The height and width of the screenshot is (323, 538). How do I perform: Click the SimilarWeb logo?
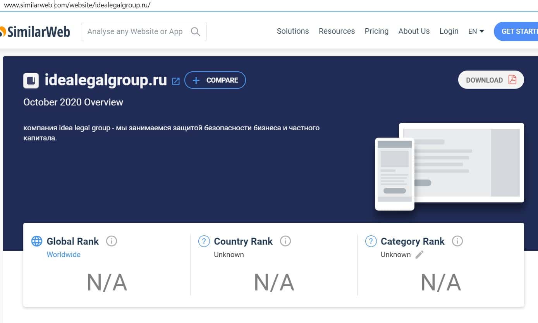click(35, 32)
